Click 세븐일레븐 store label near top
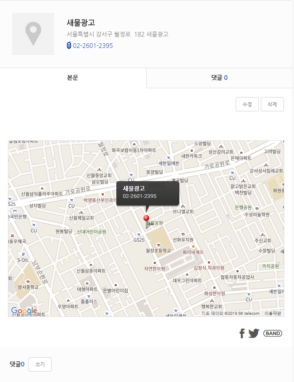 point(169,163)
